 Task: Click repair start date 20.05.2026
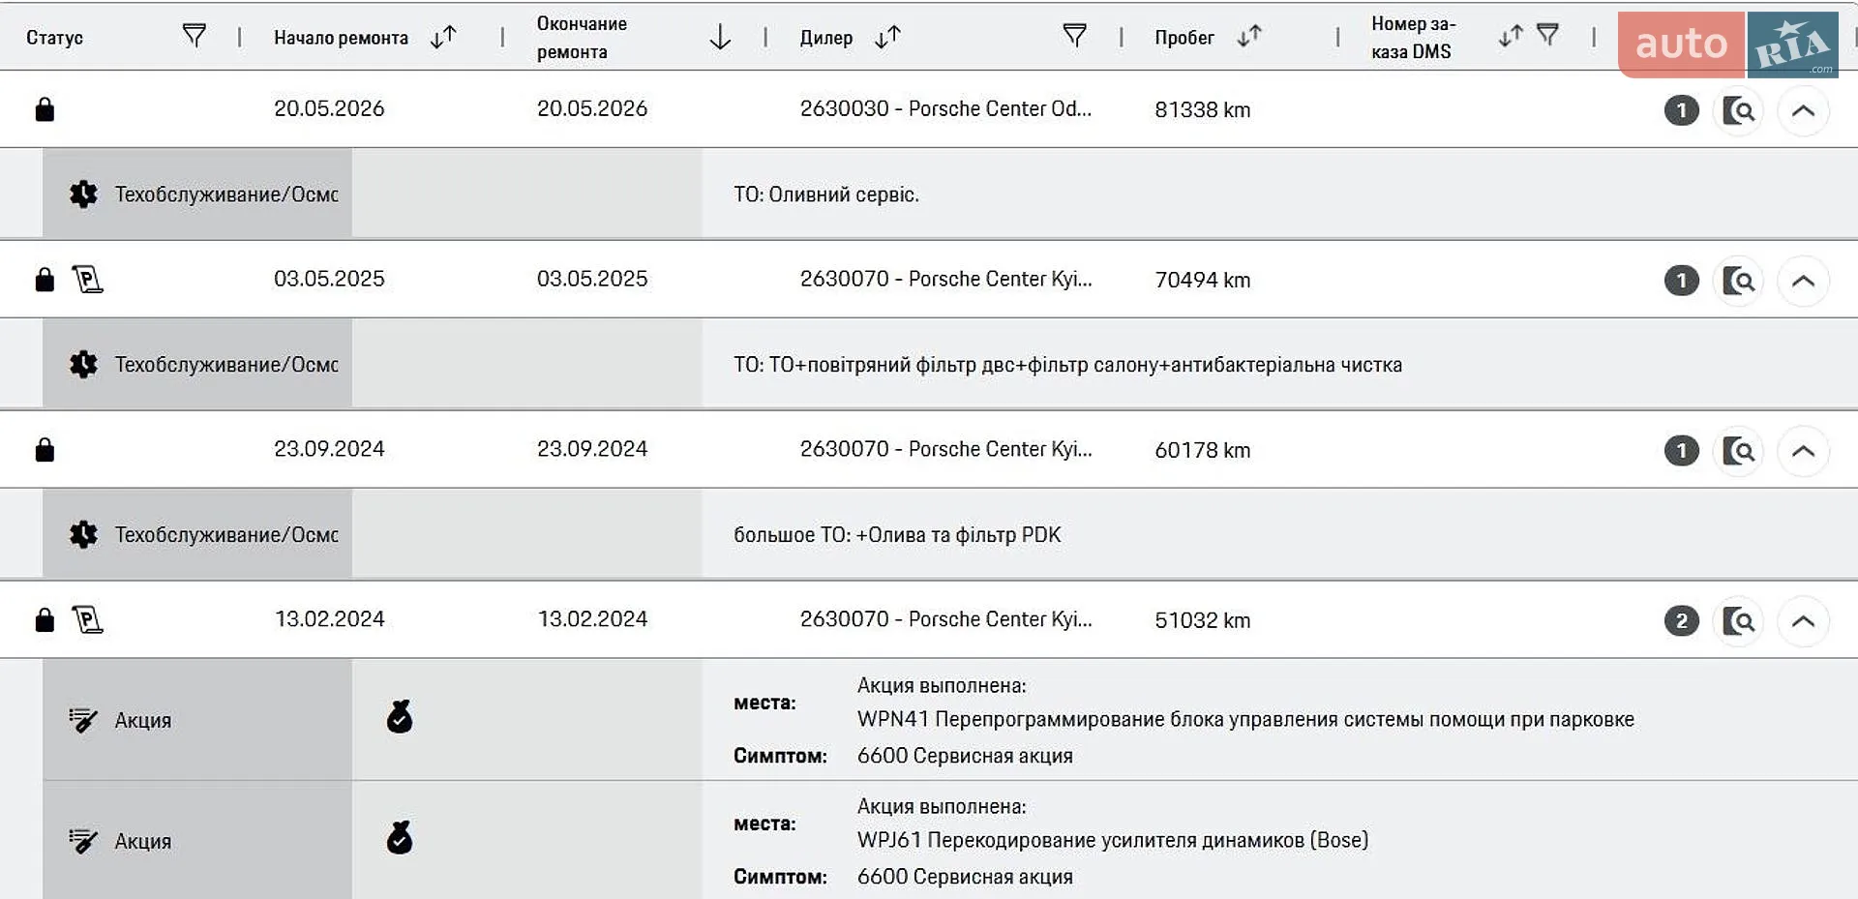[x=329, y=109]
